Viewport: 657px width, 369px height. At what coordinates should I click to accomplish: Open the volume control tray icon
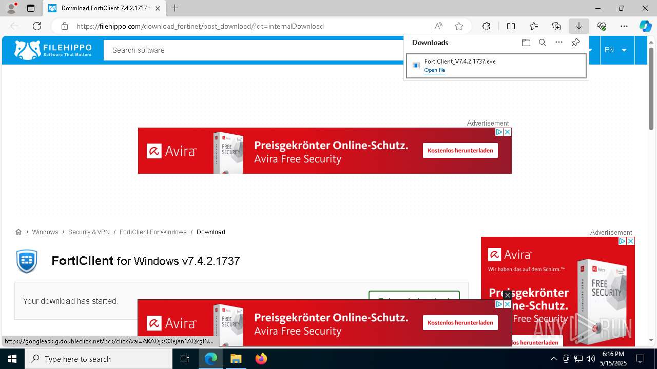click(x=590, y=359)
